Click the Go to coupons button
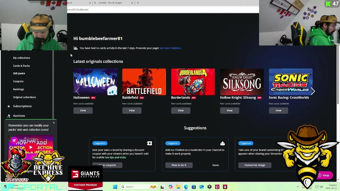 [x=107, y=165]
